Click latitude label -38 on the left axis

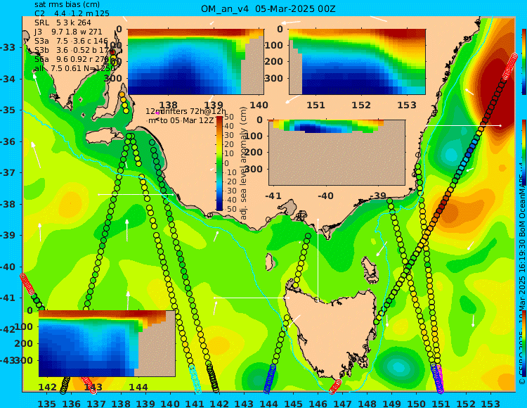pyautogui.click(x=8, y=204)
